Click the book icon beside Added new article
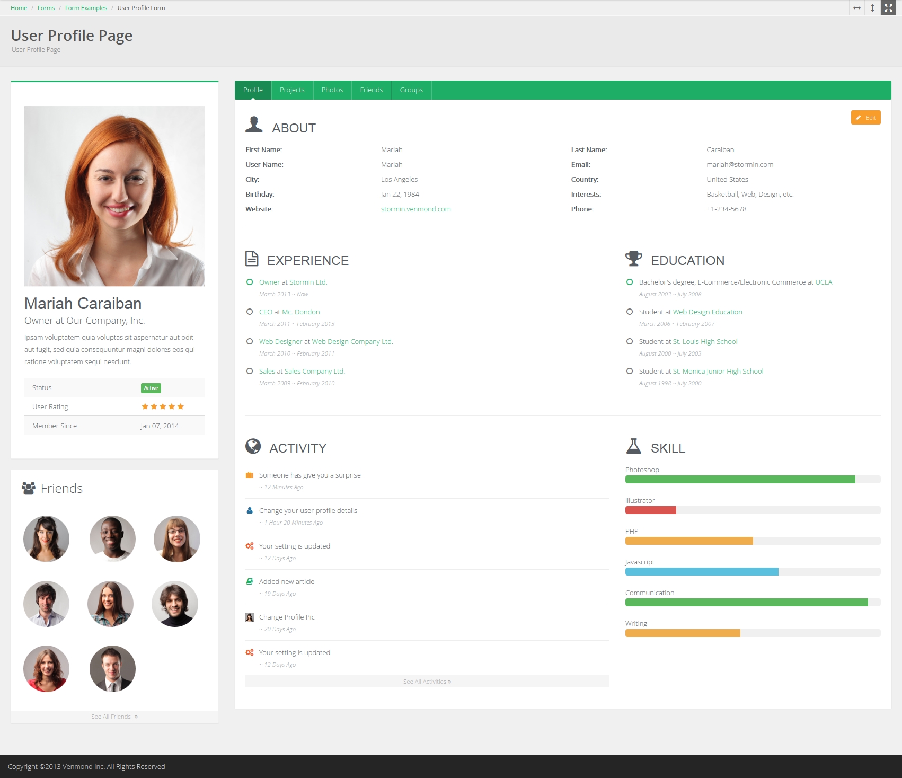The width and height of the screenshot is (902, 778). pyautogui.click(x=250, y=582)
